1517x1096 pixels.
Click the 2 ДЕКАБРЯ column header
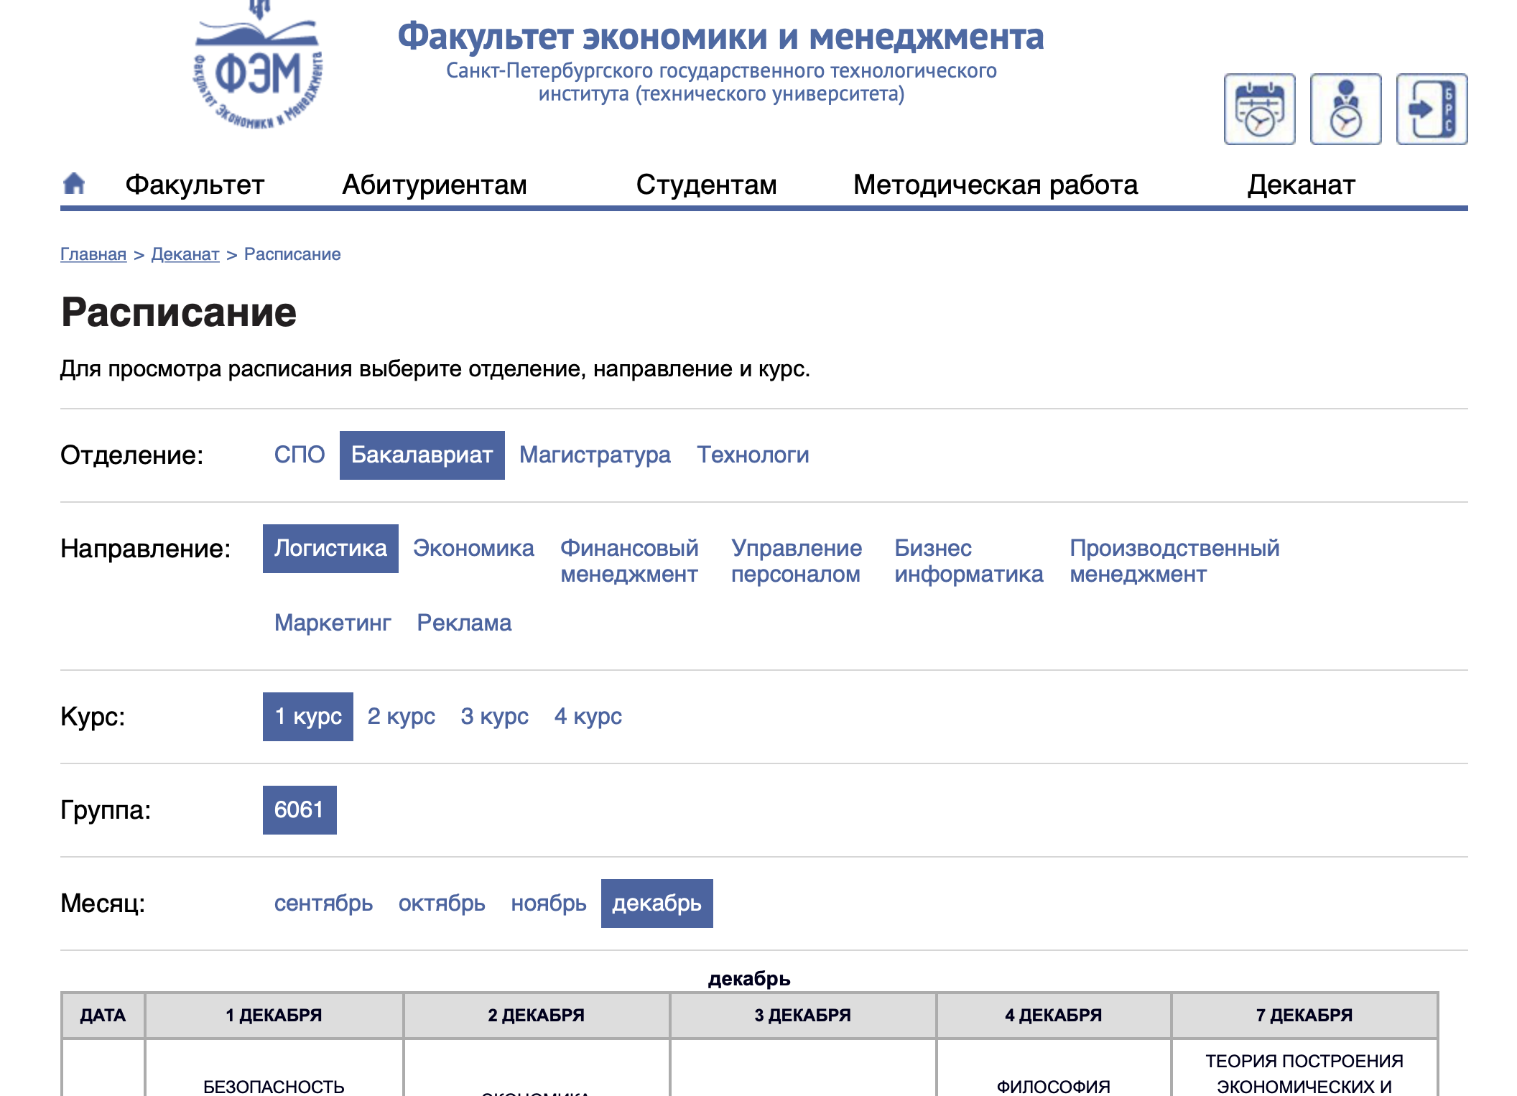[536, 1015]
